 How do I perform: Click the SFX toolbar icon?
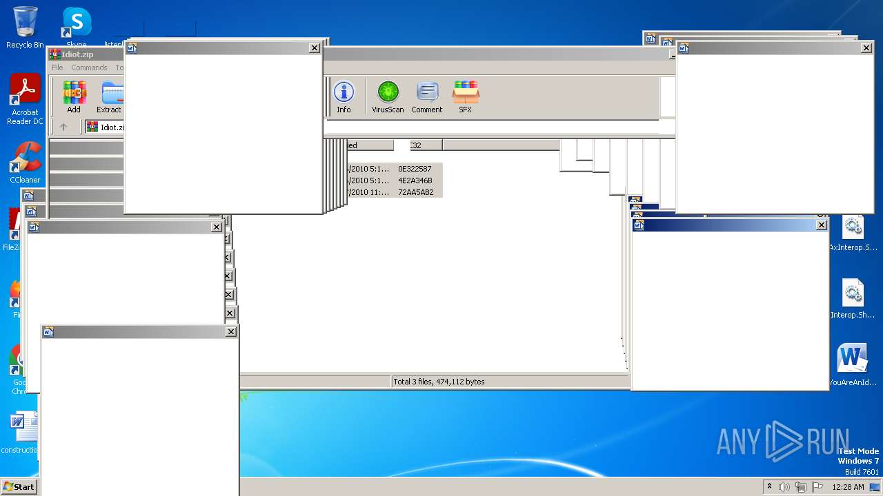click(466, 96)
